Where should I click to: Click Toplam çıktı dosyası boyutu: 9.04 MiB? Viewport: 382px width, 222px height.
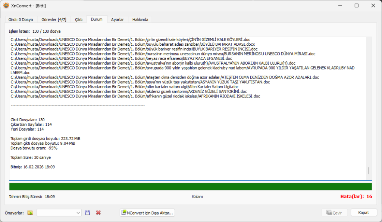click(43, 143)
